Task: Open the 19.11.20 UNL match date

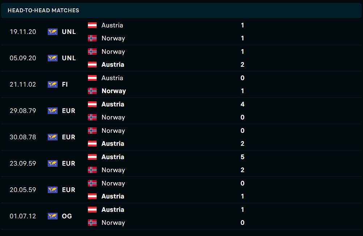Action: (23, 32)
